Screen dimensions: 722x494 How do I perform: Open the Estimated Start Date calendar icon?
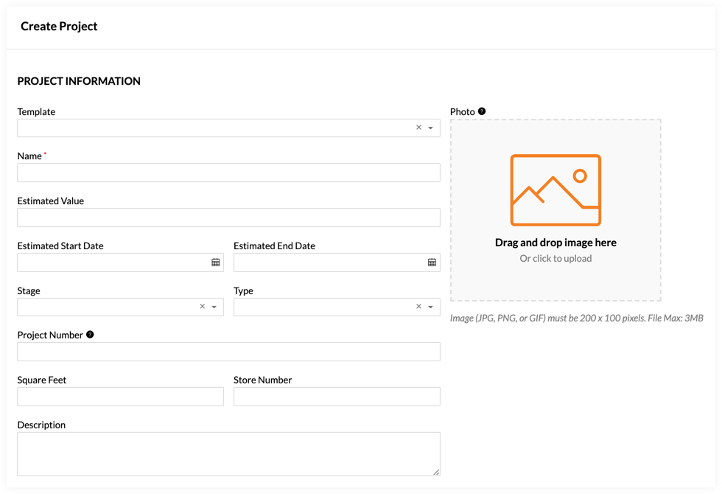(x=216, y=262)
